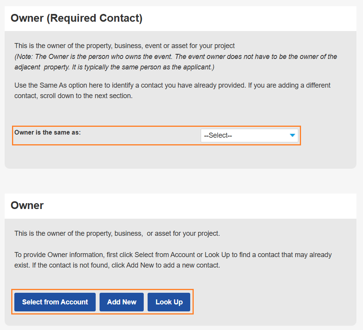
Task: Click the sentence mentioning 'event or asset'
Action: (x=124, y=46)
